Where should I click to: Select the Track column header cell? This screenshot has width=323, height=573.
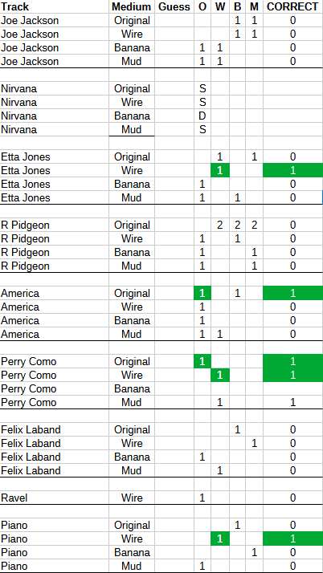pyautogui.click(x=55, y=7)
